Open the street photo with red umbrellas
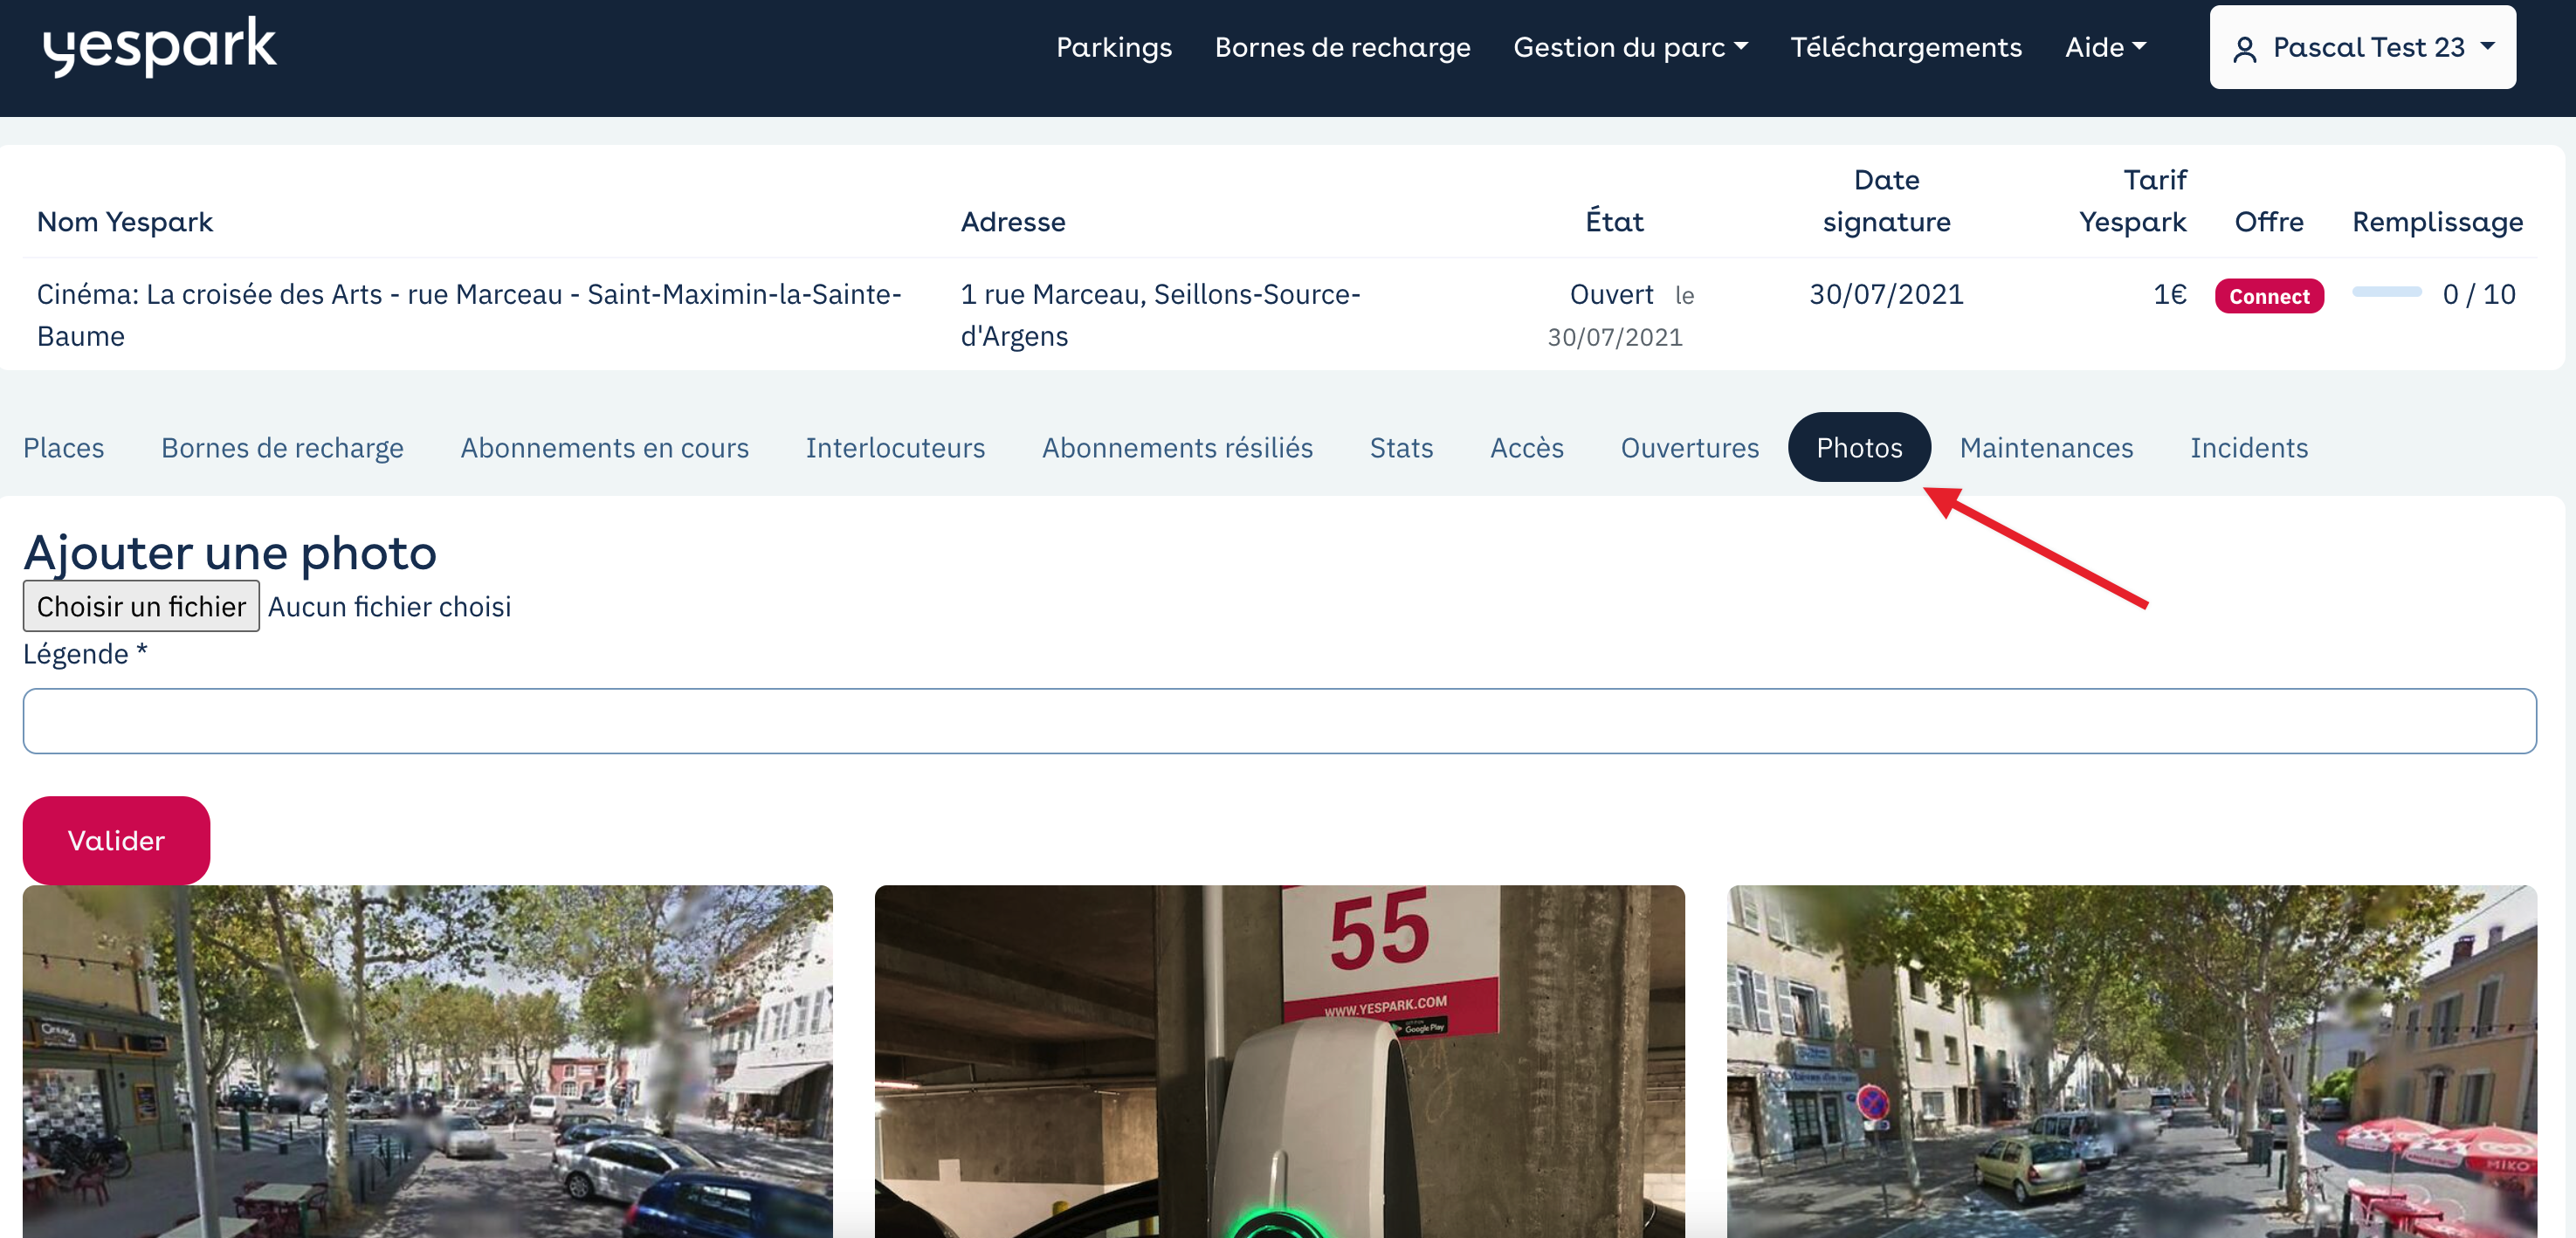Image resolution: width=2576 pixels, height=1238 pixels. [2131, 1061]
